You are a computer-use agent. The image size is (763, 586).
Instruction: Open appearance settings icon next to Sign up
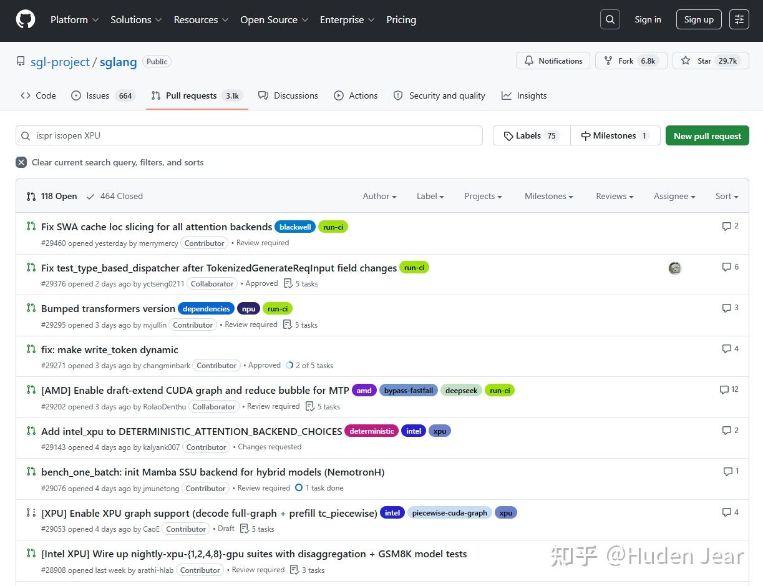739,19
